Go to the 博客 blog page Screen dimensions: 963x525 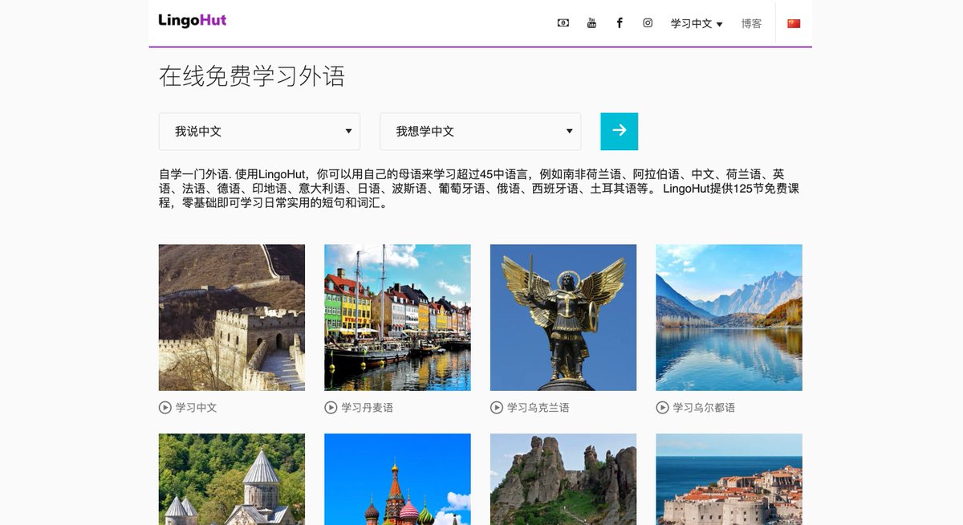coord(751,24)
